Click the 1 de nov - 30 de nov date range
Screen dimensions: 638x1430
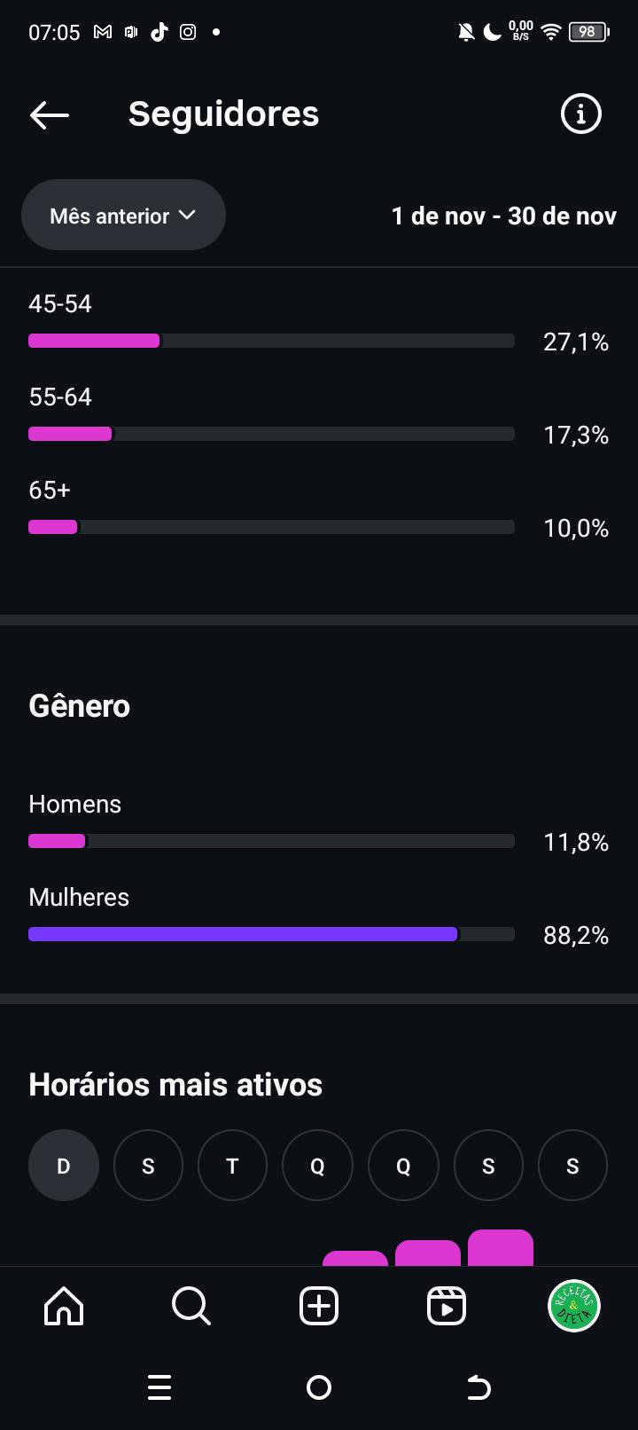click(x=503, y=216)
